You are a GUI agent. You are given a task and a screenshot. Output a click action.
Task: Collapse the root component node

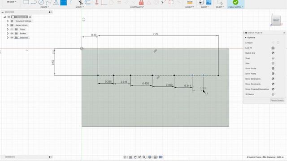pos(4,17)
